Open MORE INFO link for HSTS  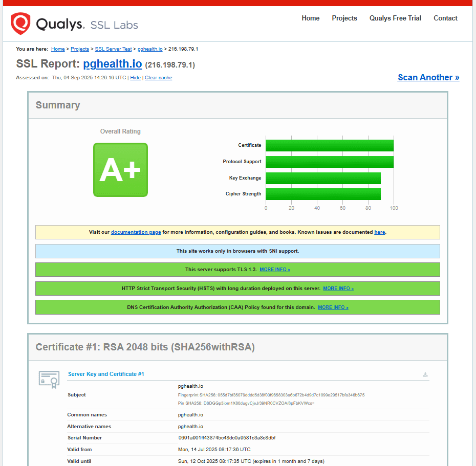click(338, 289)
